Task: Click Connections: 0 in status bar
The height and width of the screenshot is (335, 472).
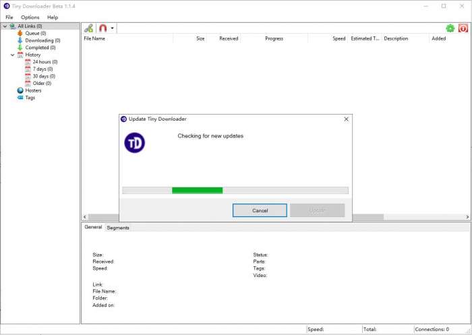Action: click(432, 330)
